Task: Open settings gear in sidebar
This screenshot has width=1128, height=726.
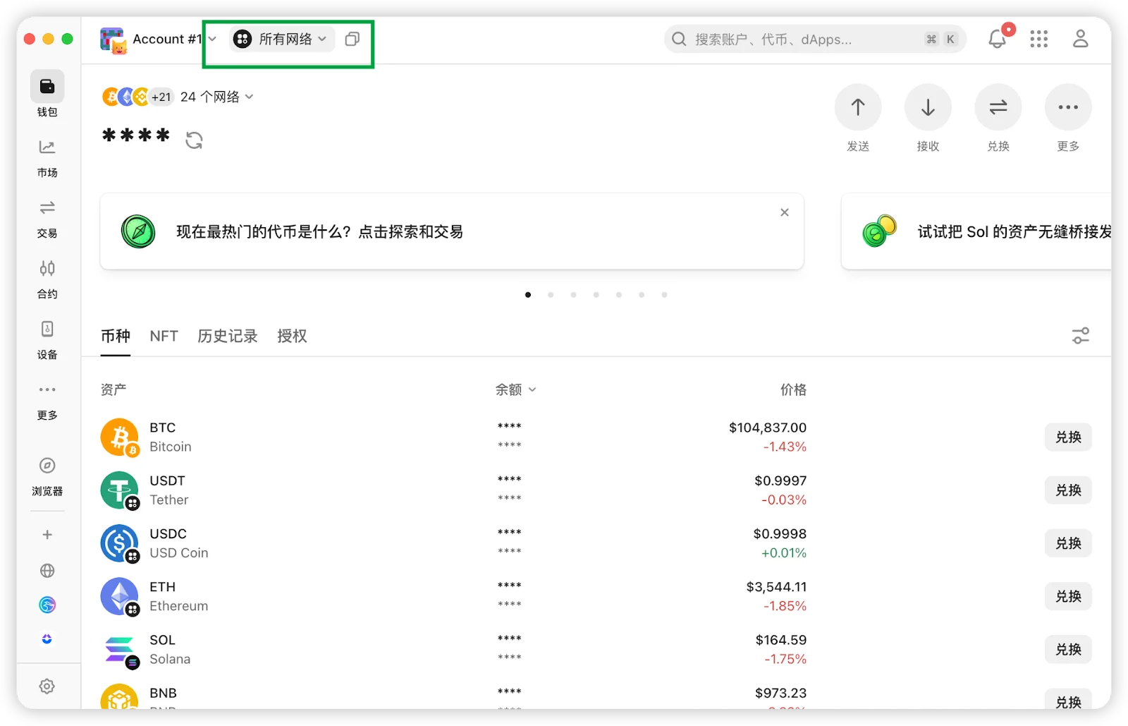Action: (x=47, y=686)
